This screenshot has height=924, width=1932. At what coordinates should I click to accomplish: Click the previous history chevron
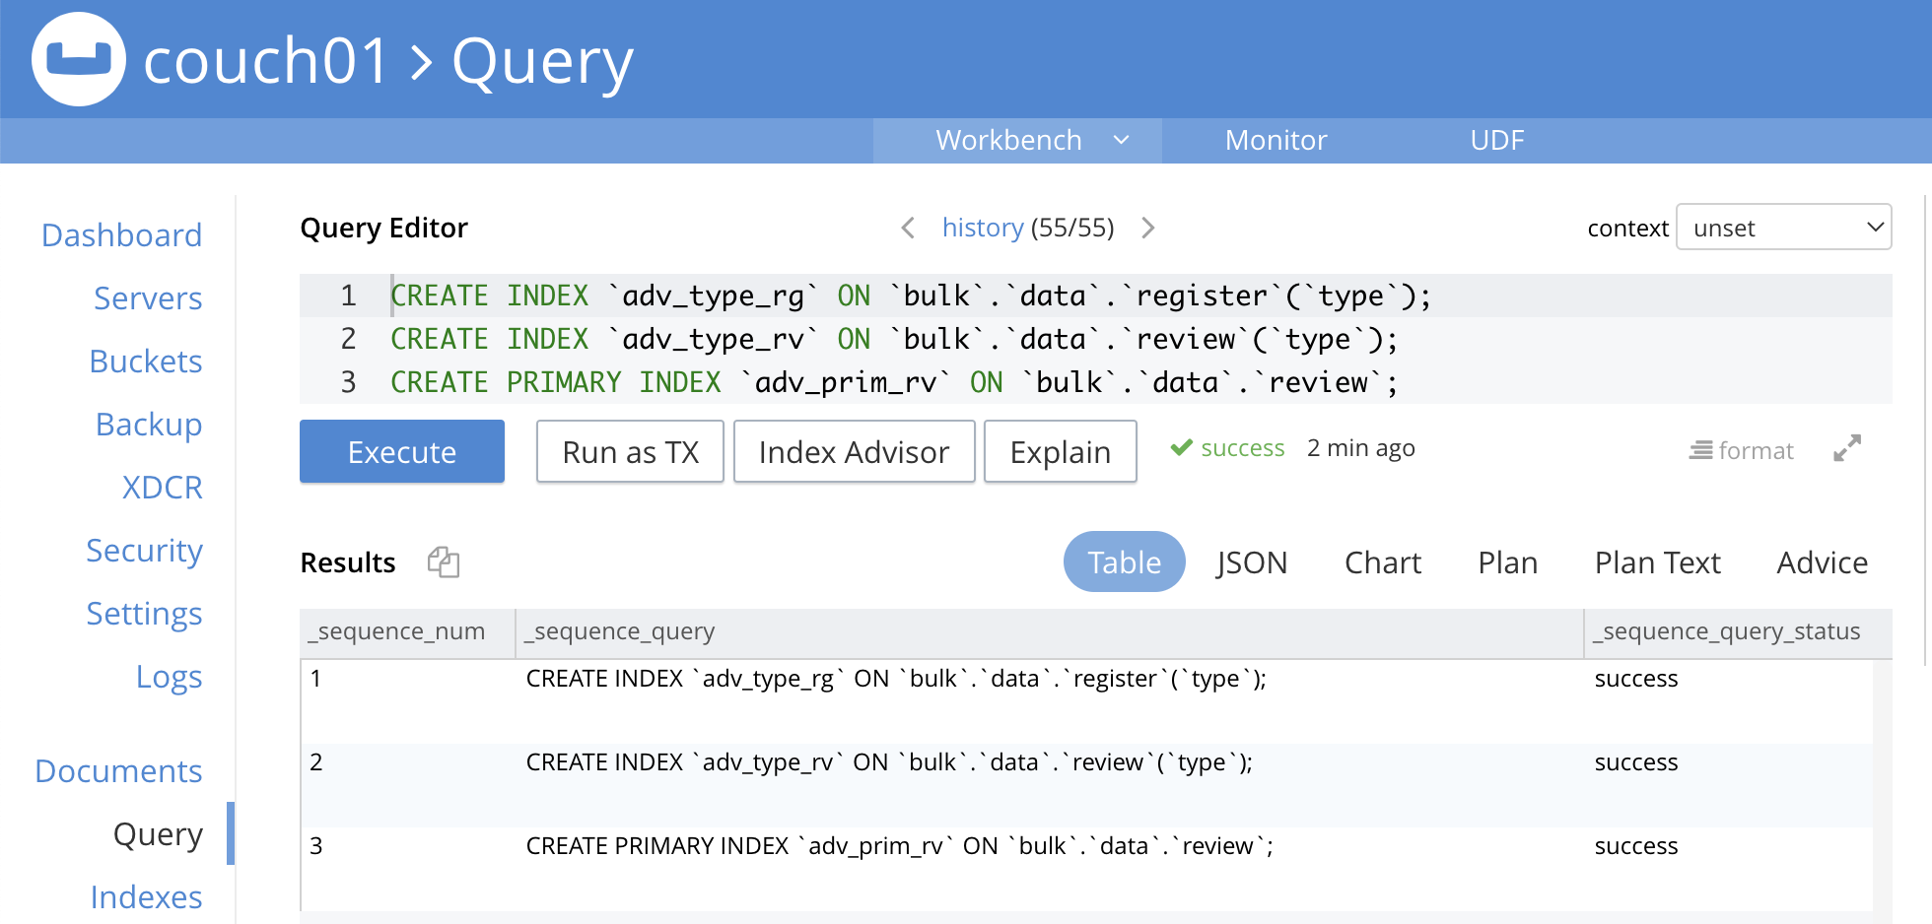(x=908, y=228)
